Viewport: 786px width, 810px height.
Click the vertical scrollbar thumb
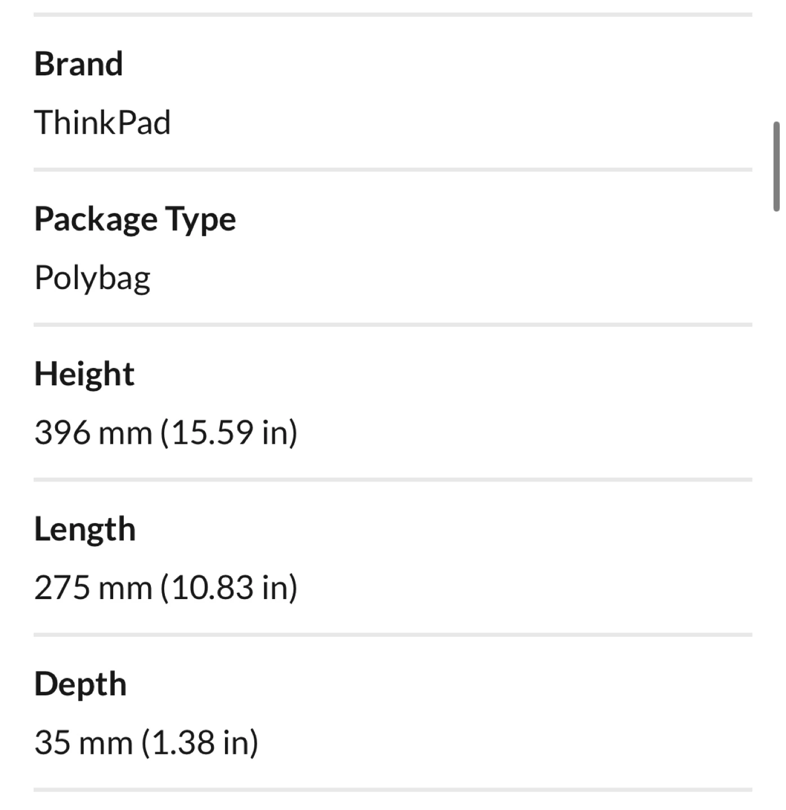[x=776, y=166]
